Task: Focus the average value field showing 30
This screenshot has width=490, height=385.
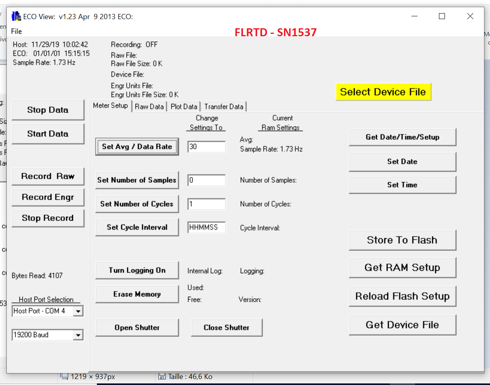Action: [x=206, y=147]
